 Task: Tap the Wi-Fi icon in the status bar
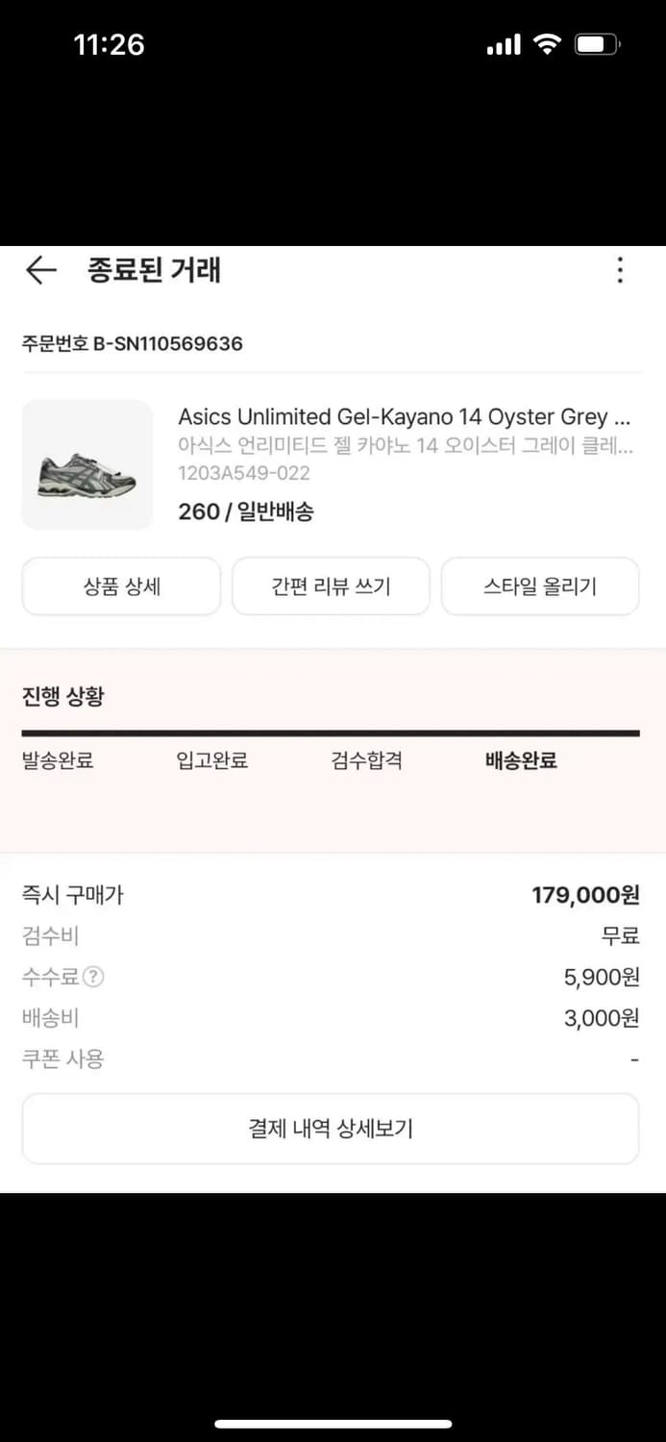(548, 43)
